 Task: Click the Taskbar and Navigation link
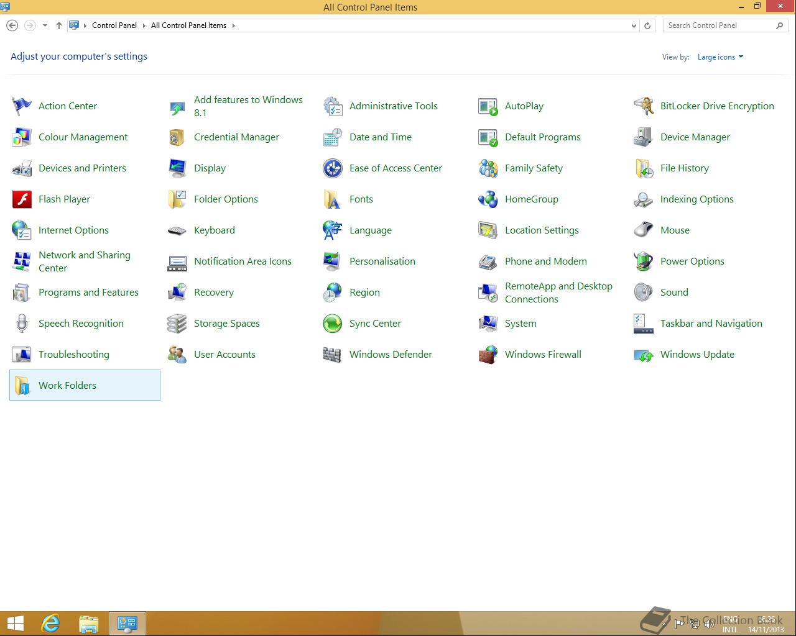[x=711, y=324]
